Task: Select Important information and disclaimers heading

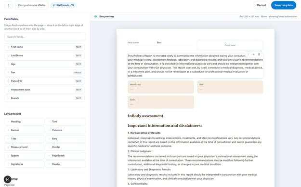Action: [x=165, y=125]
